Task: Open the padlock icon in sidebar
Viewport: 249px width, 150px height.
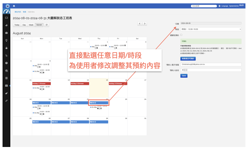Action: pyautogui.click(x=7, y=48)
